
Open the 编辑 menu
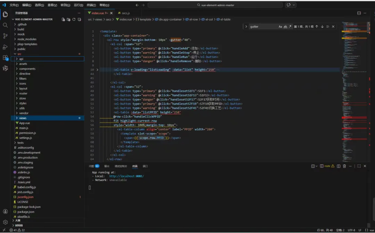26,5
